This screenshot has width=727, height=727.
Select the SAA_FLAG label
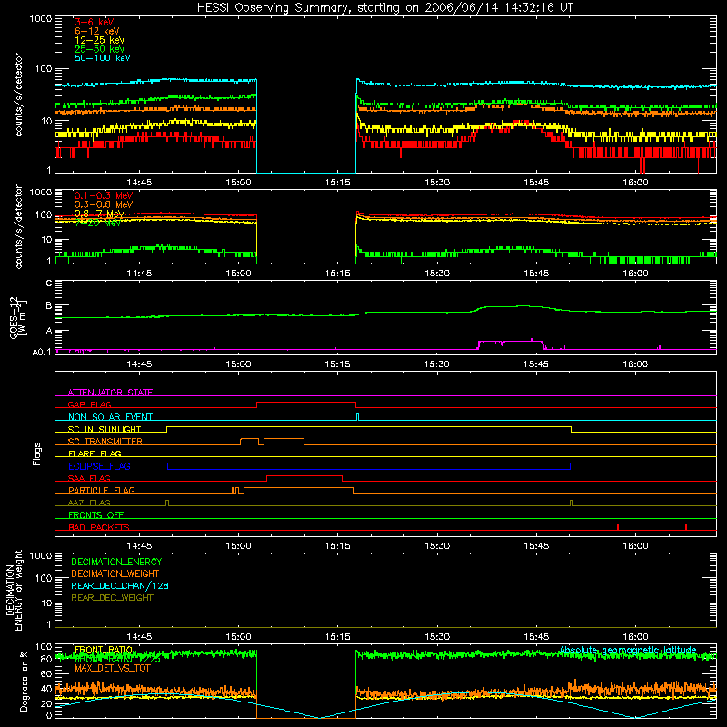click(x=89, y=479)
